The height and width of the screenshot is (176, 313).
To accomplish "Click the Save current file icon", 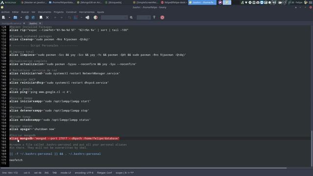I will tap(27, 18).
